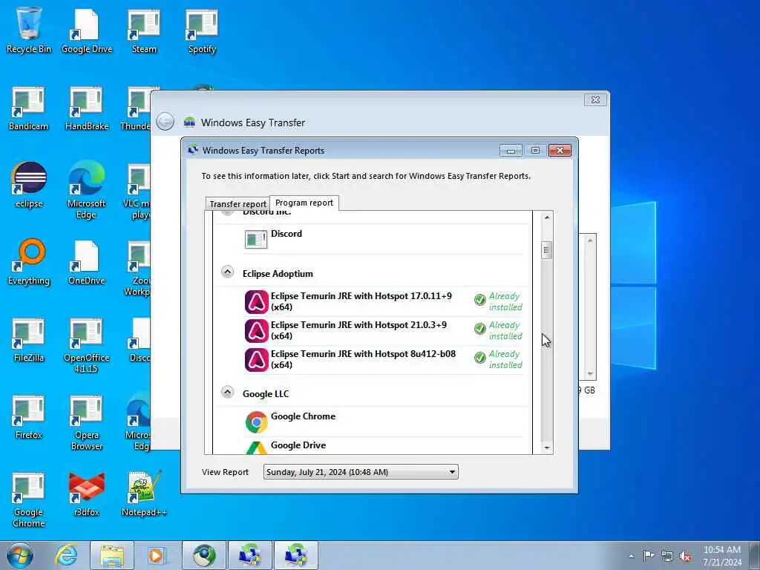Screen dimensions: 760x570
Task: Open the r3dfox desktop shortcut
Action: 86,494
